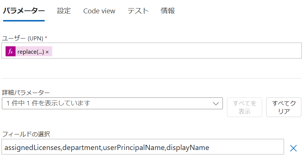
Task: Click the すべてを表示 button
Action: (244, 107)
